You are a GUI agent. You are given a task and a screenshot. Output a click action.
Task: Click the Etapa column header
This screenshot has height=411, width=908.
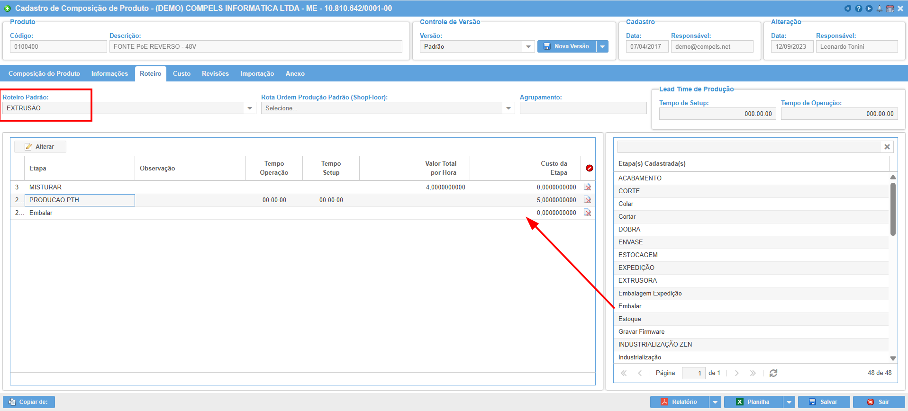pyautogui.click(x=80, y=168)
